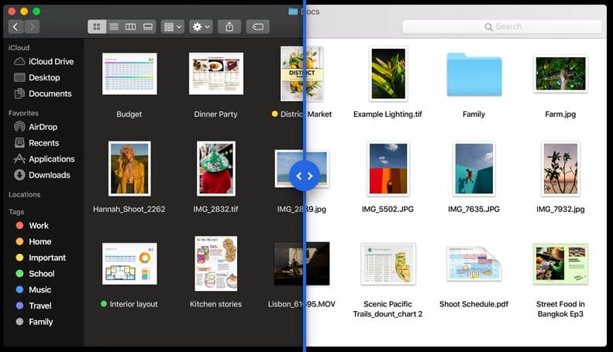The image size is (613, 352).
Task: Select the Kitchen stories document
Action: click(215, 264)
